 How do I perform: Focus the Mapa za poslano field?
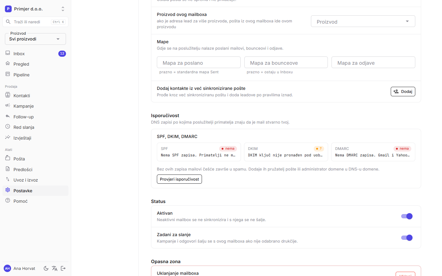pos(199,63)
